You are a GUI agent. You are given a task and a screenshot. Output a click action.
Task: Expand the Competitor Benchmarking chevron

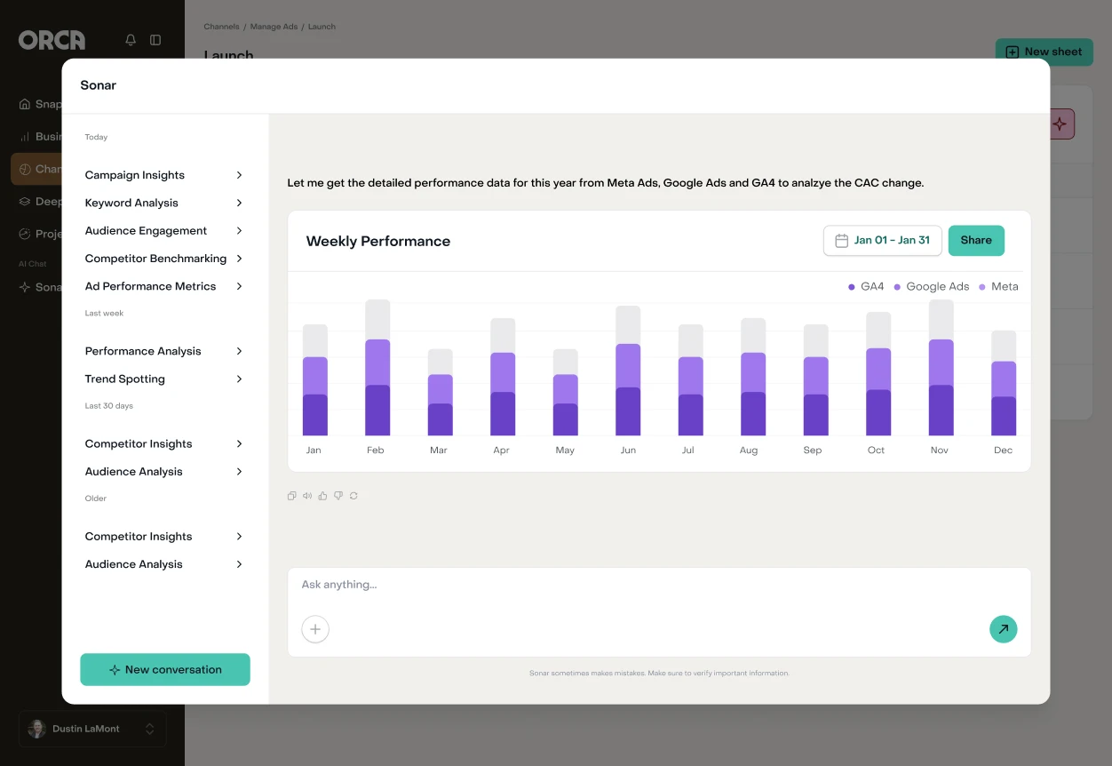(239, 259)
